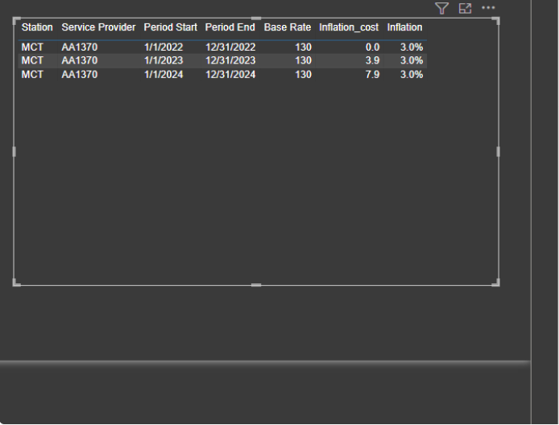Select the Base Rate column header
This screenshot has height=425, width=559.
pos(287,27)
